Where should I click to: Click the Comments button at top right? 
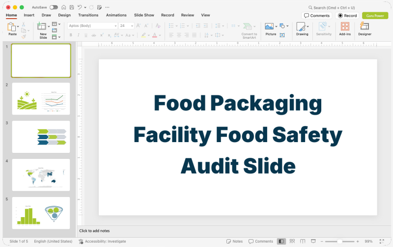[317, 16]
